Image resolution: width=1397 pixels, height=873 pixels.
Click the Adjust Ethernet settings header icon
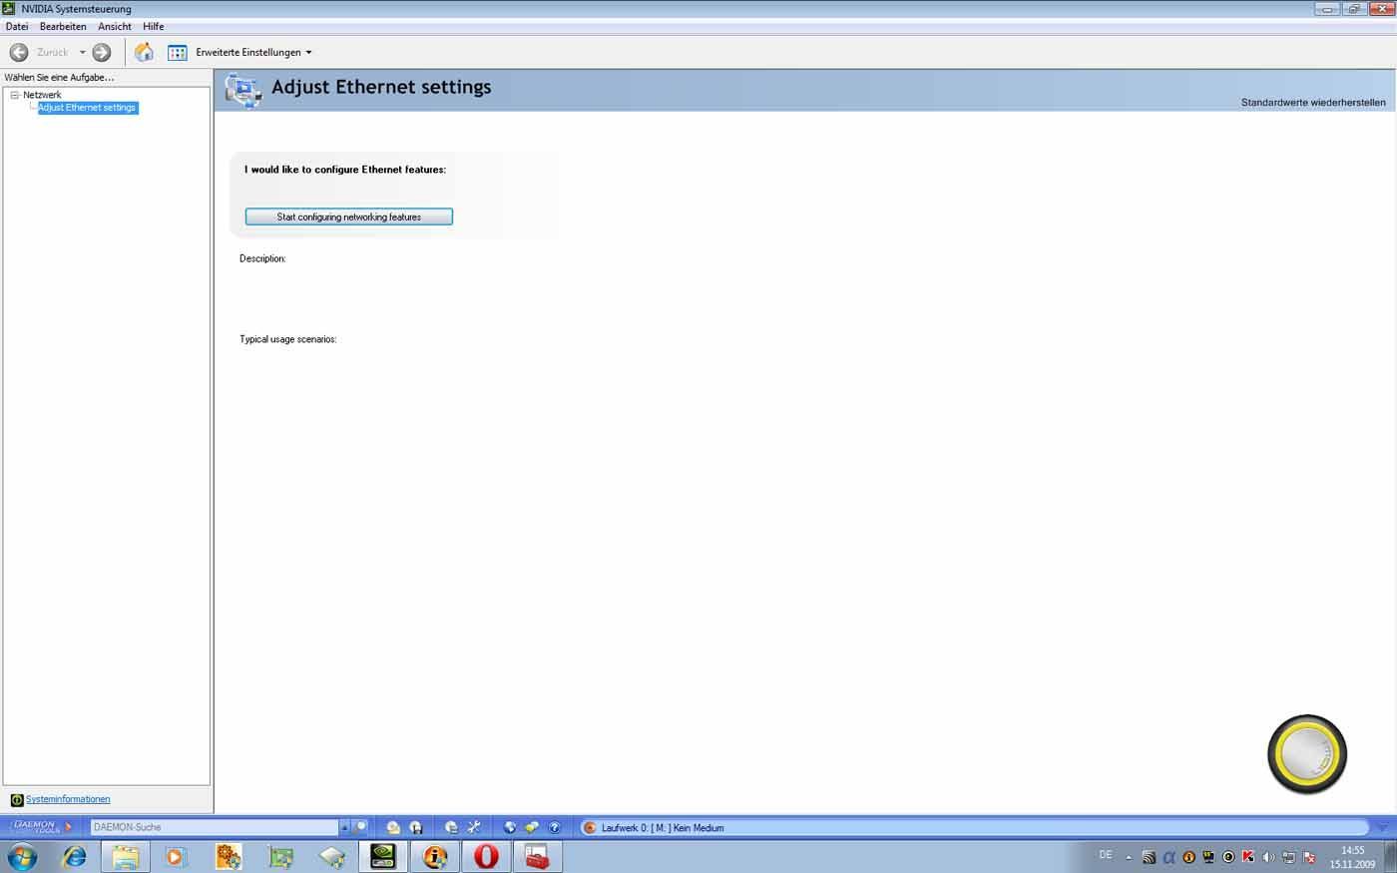[x=243, y=90]
